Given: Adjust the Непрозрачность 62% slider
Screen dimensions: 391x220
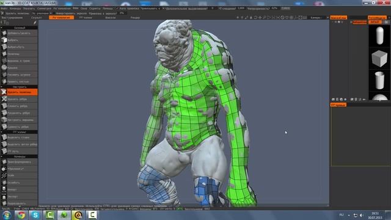Looking at the screenshot, I should 274,8.
